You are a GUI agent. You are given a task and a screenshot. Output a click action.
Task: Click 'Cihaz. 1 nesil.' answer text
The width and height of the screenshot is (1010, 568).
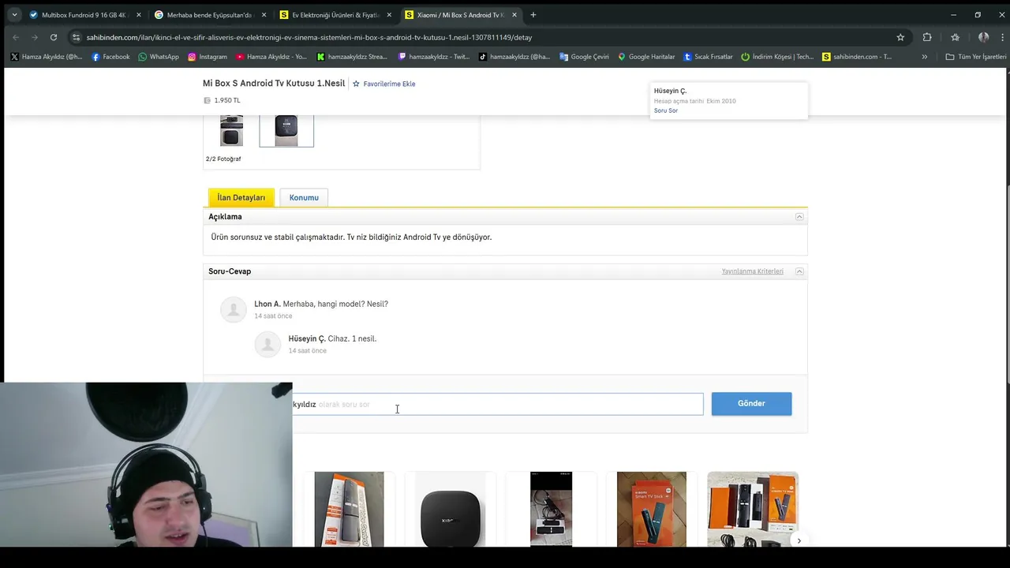click(x=352, y=338)
